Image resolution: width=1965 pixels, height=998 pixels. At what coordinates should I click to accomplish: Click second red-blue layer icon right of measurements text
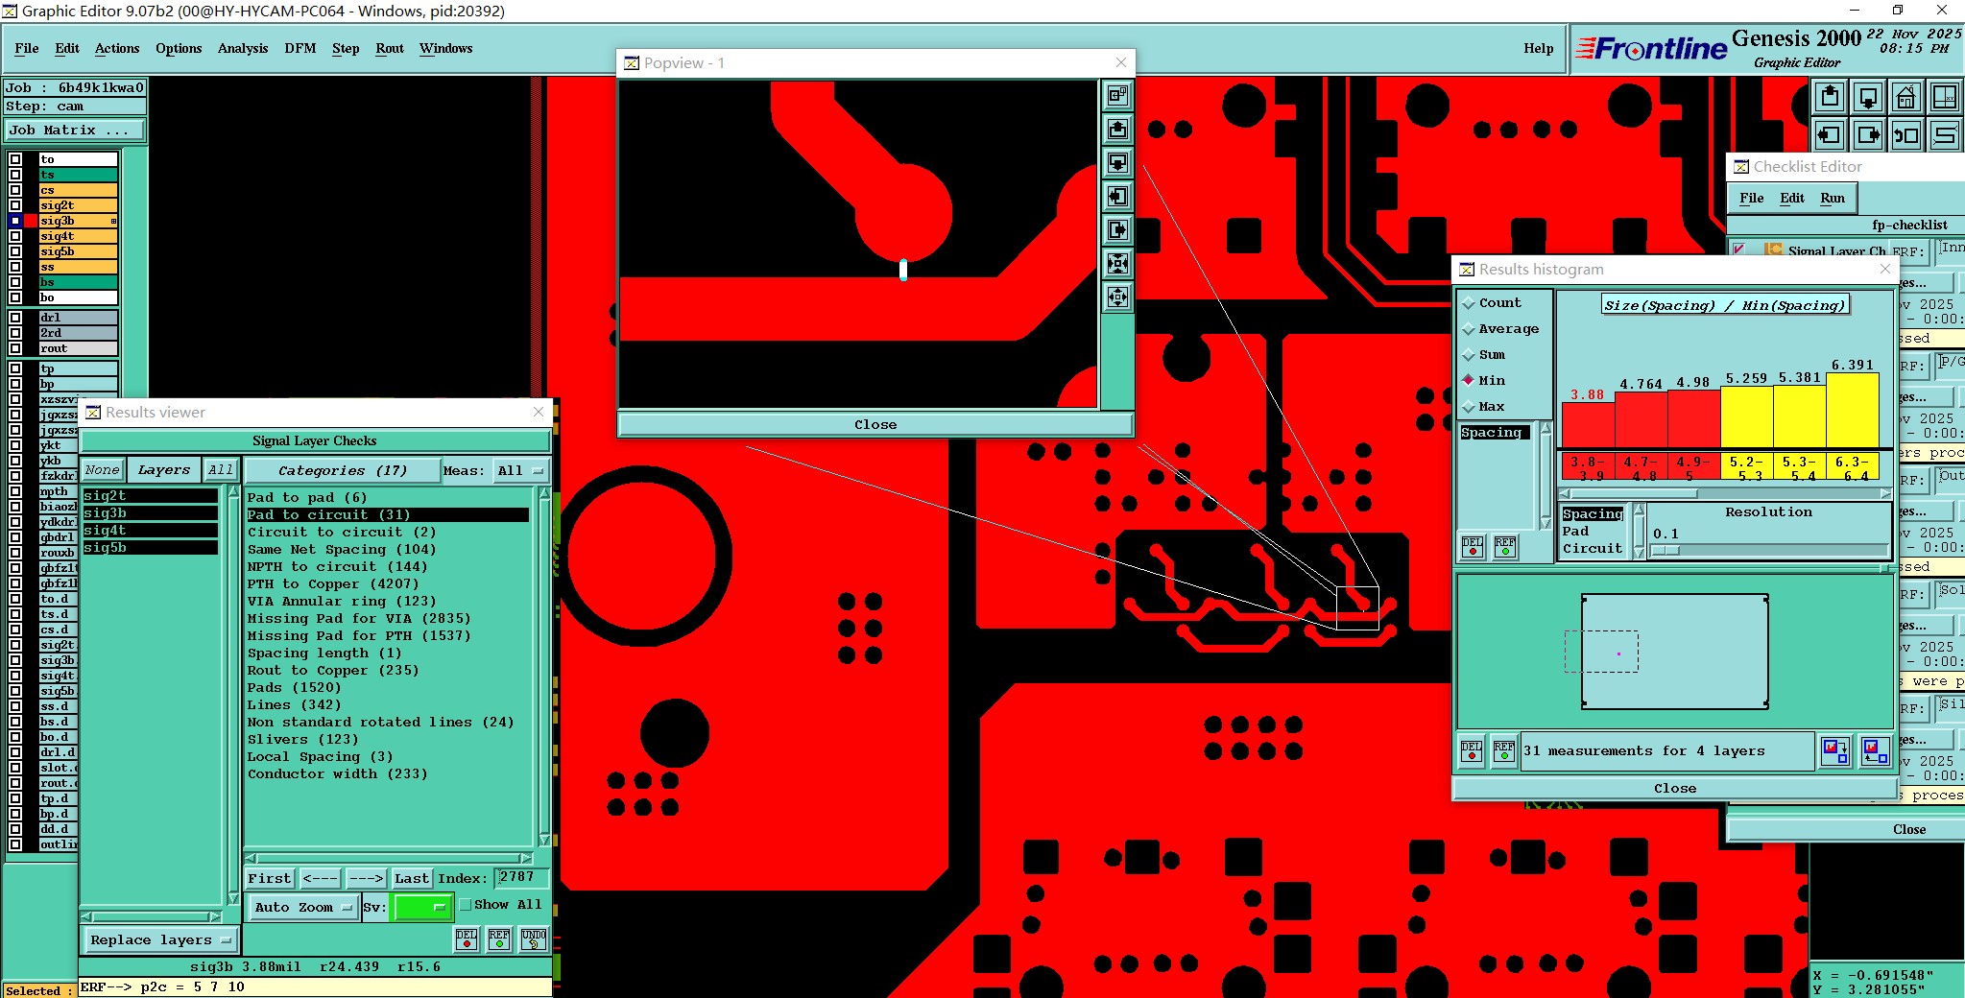(x=1875, y=750)
